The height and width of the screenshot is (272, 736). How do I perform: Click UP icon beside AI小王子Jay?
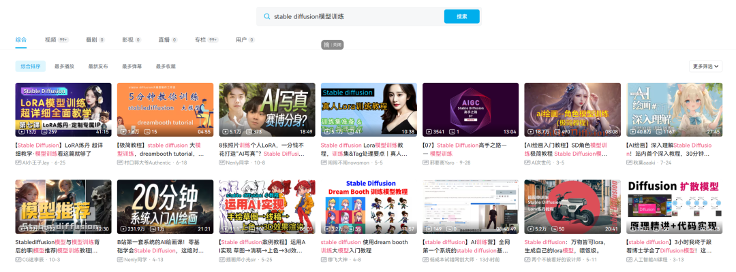click(x=18, y=163)
